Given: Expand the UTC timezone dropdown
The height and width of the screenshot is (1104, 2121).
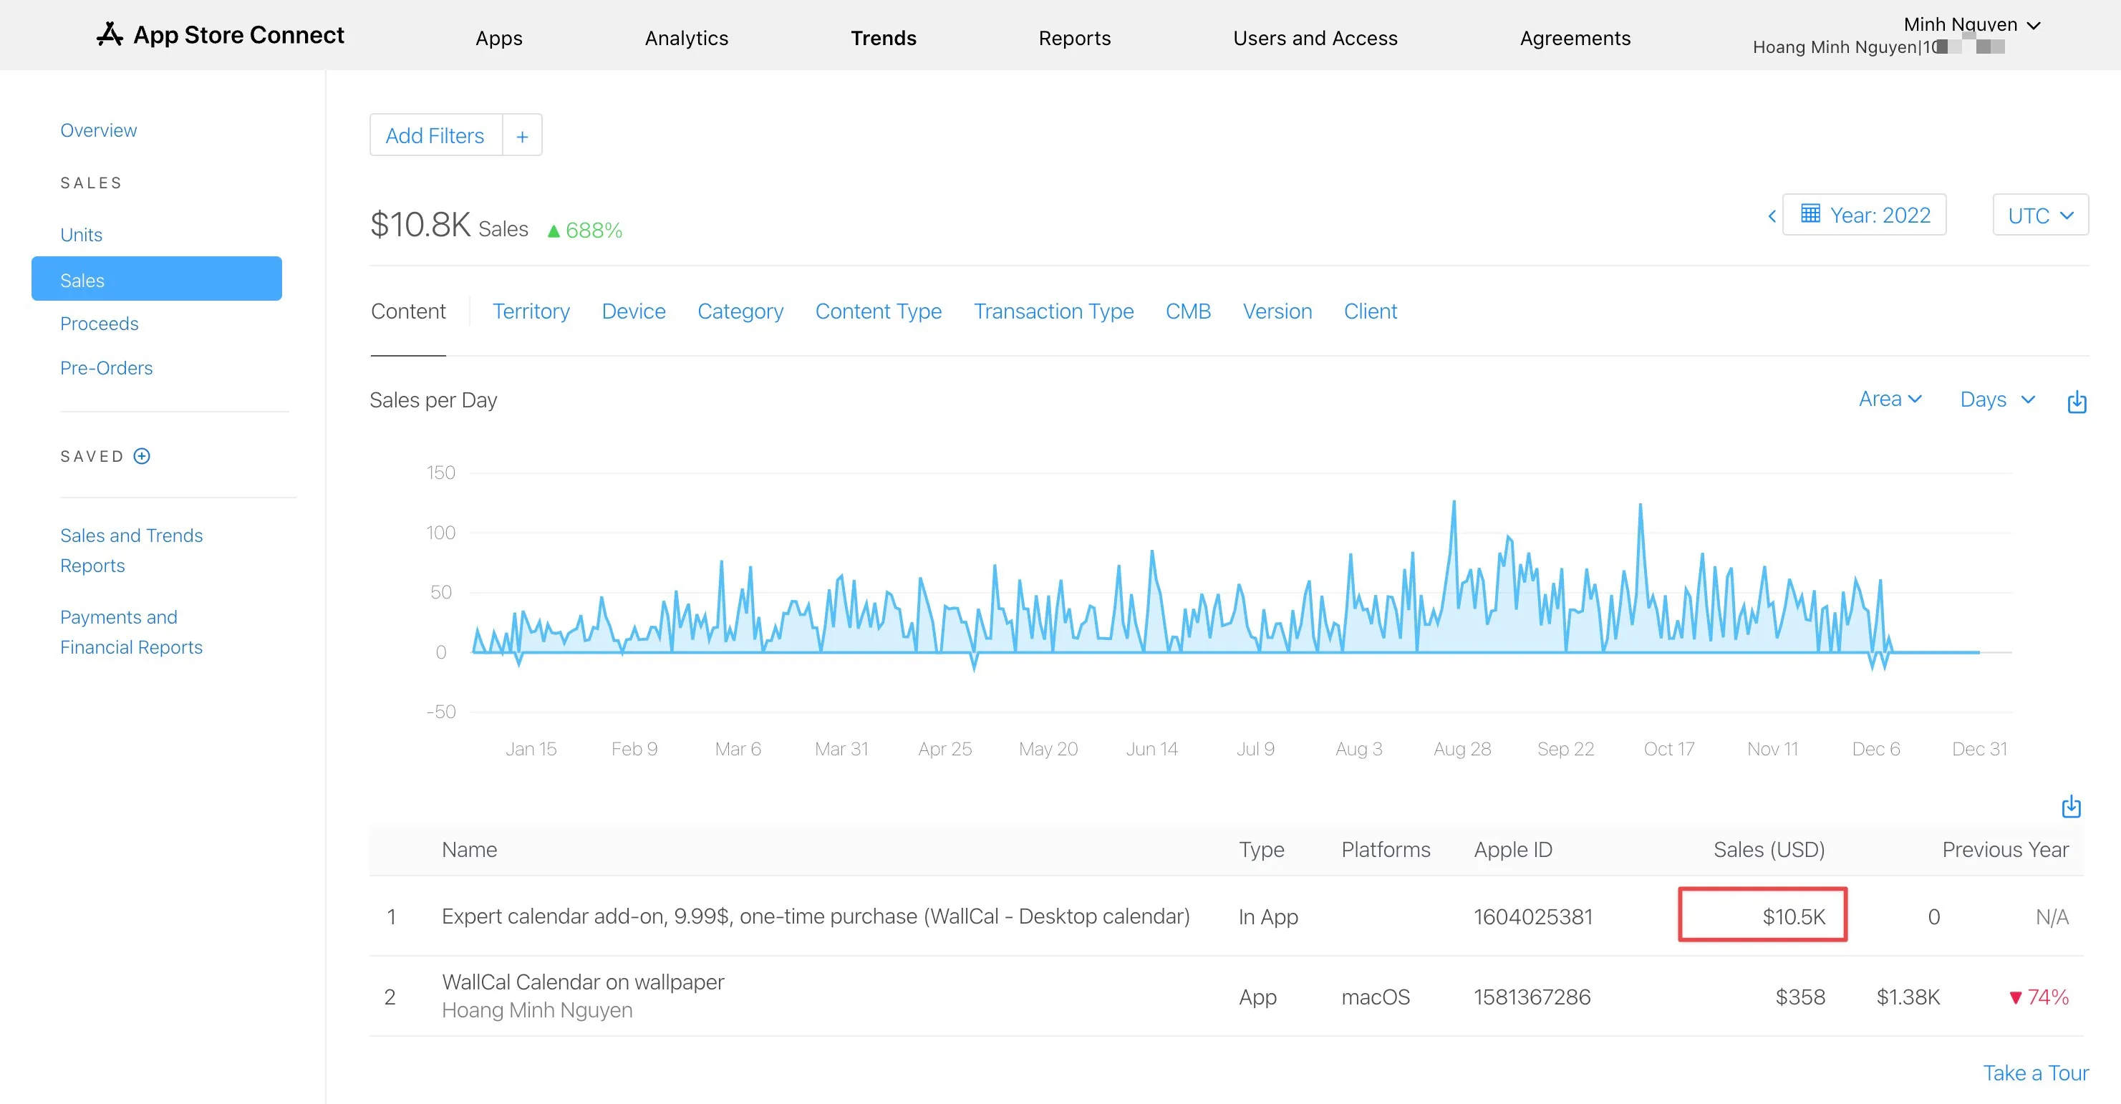Looking at the screenshot, I should (2039, 216).
